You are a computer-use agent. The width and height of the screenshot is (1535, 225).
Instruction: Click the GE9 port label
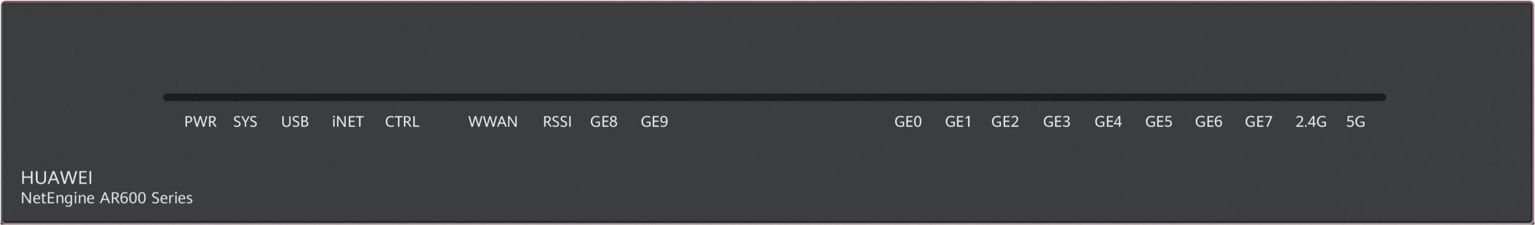(x=654, y=122)
